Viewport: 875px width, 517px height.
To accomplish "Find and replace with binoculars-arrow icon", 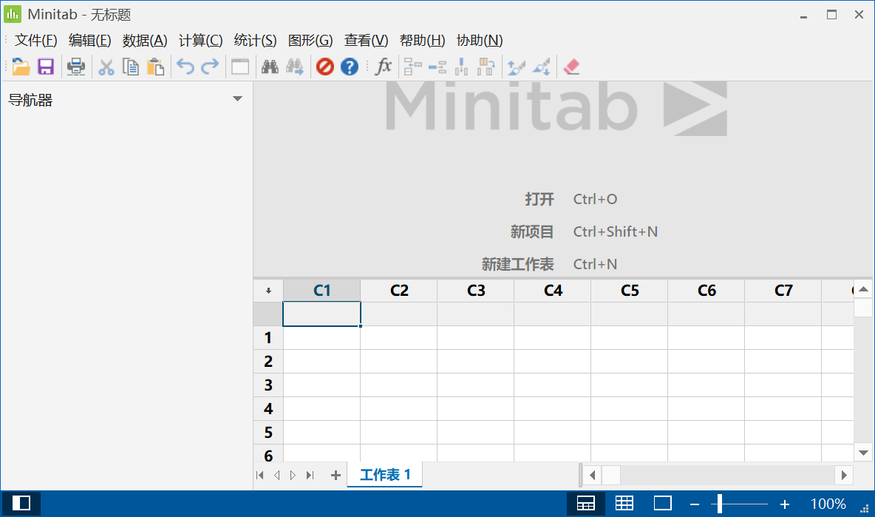I will pos(295,67).
